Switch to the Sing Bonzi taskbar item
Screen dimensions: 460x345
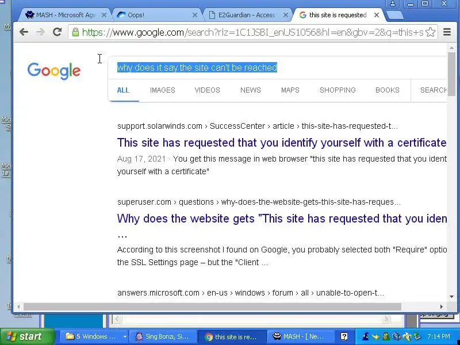tap(163, 336)
